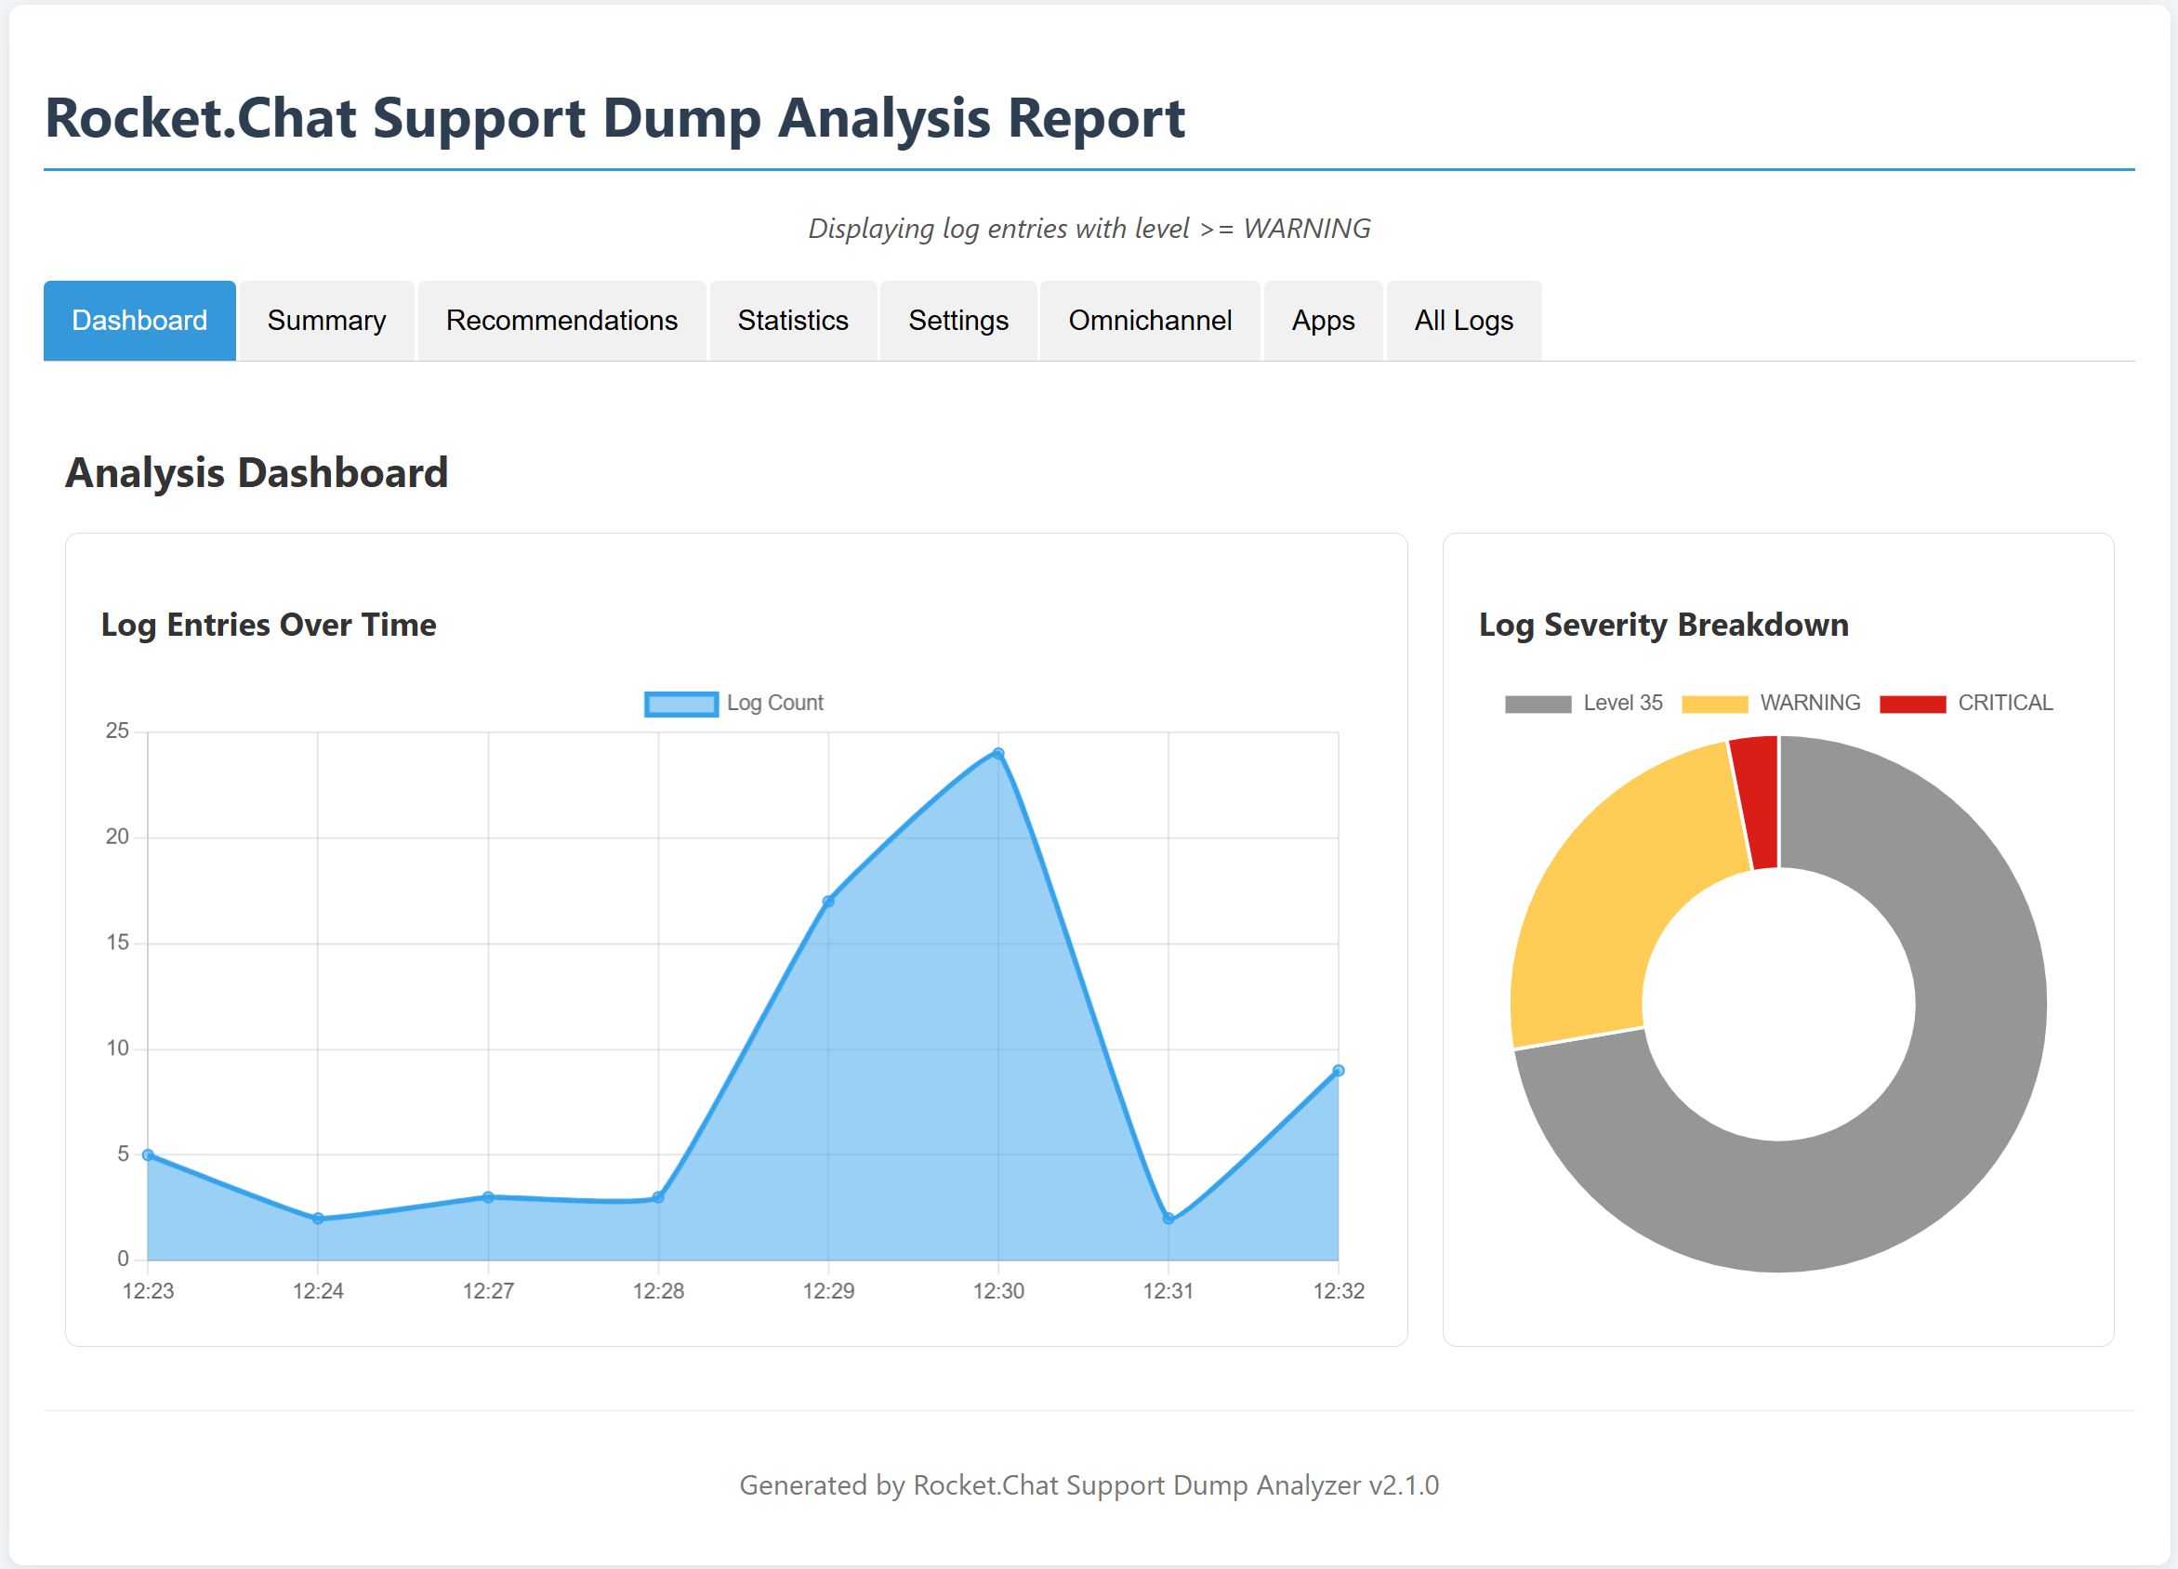The width and height of the screenshot is (2178, 1569).
Task: Click the 25 y-axis label
Action: coord(117,731)
